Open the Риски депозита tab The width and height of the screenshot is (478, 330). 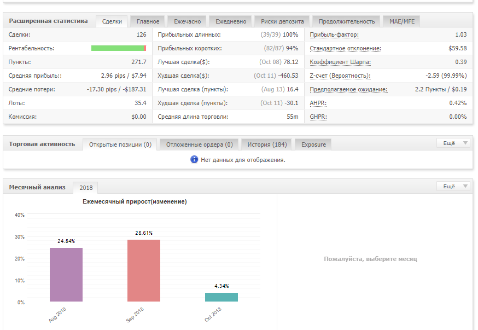click(x=282, y=21)
